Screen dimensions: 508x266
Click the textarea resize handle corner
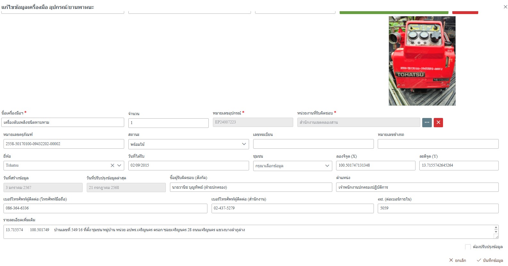click(x=496, y=237)
